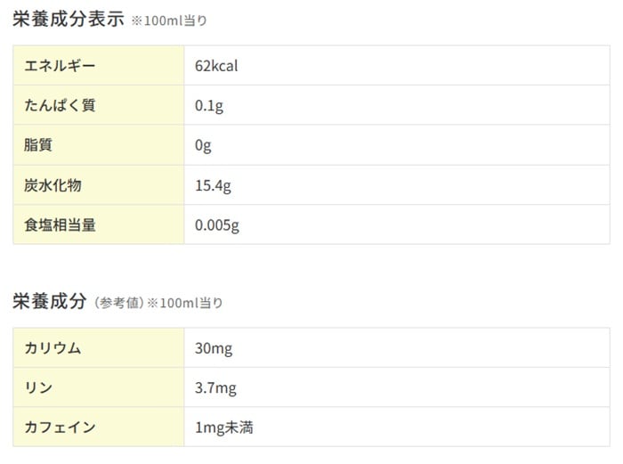Select the 食塩相当量 row label
Image resolution: width=623 pixels, height=464 pixels.
[x=61, y=225]
